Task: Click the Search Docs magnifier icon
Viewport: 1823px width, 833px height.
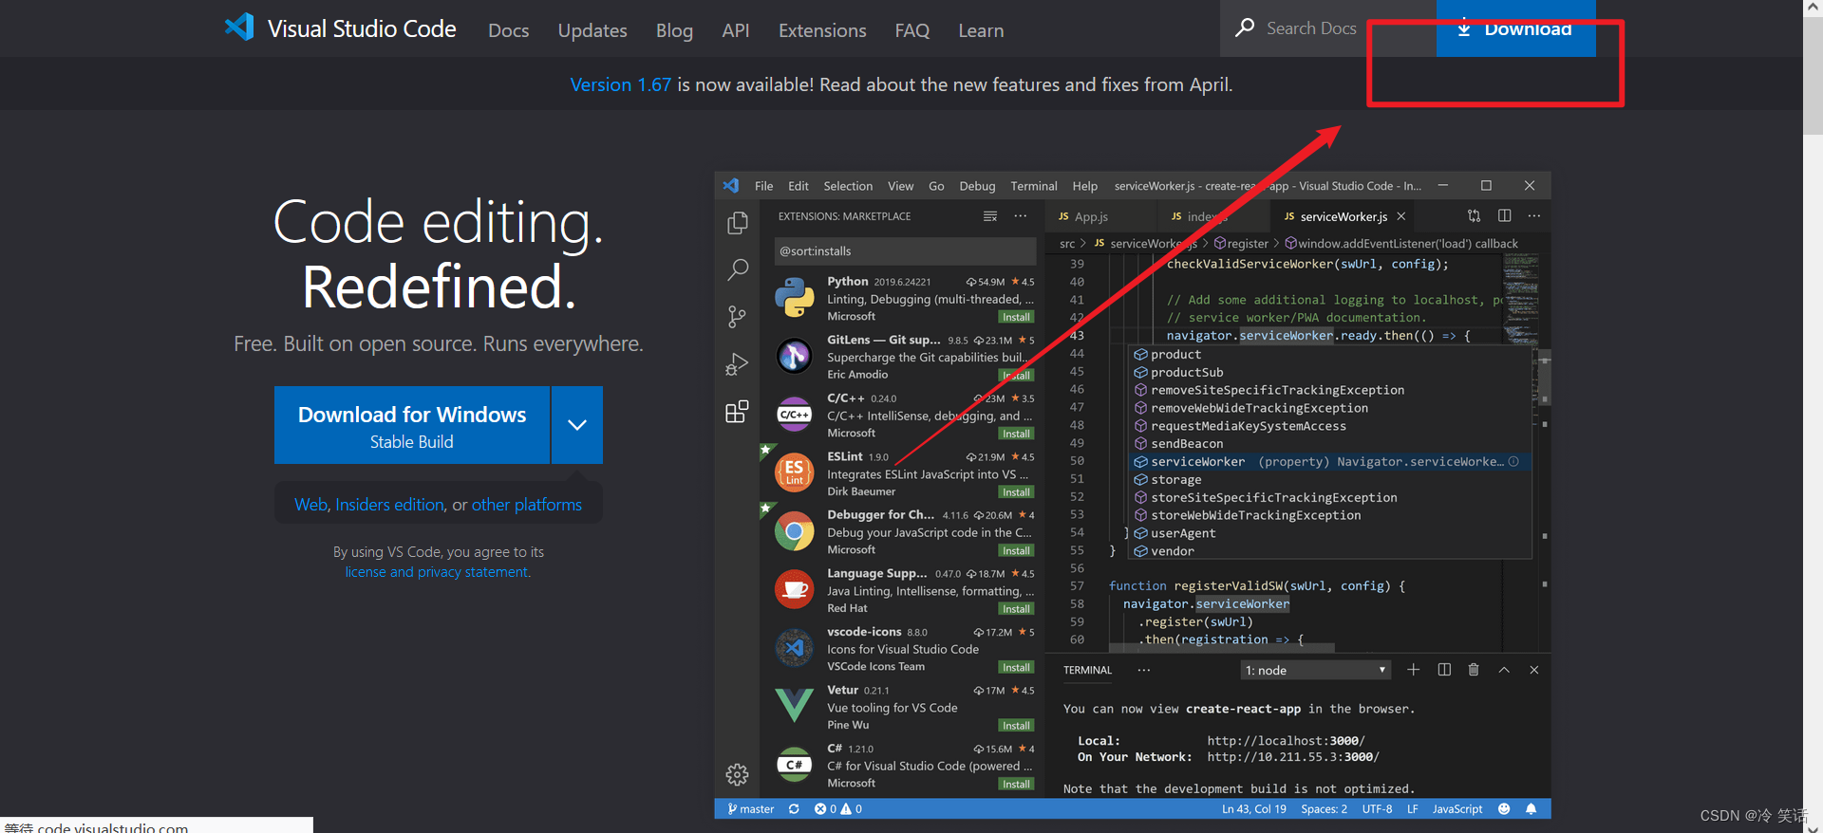Action: (x=1245, y=28)
